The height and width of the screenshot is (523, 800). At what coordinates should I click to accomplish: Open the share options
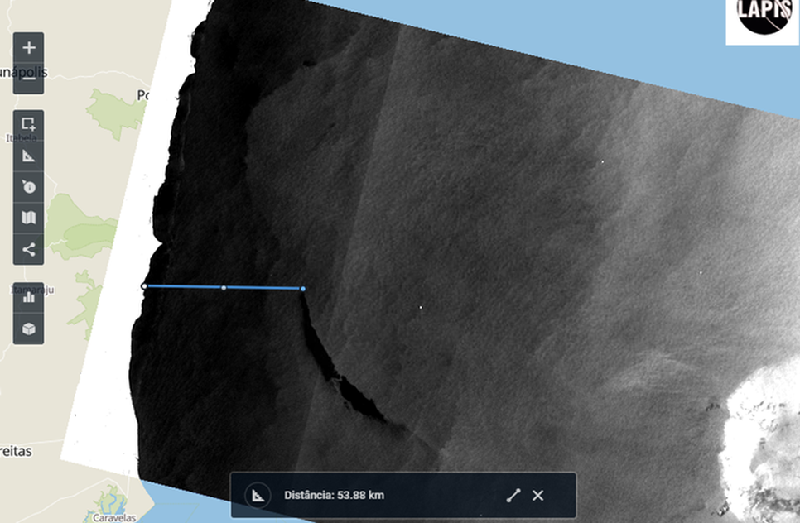(28, 249)
